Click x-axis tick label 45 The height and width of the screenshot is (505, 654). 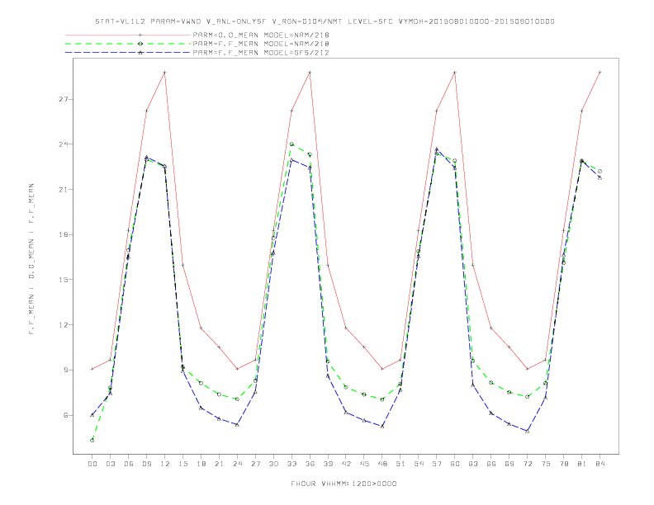(364, 464)
